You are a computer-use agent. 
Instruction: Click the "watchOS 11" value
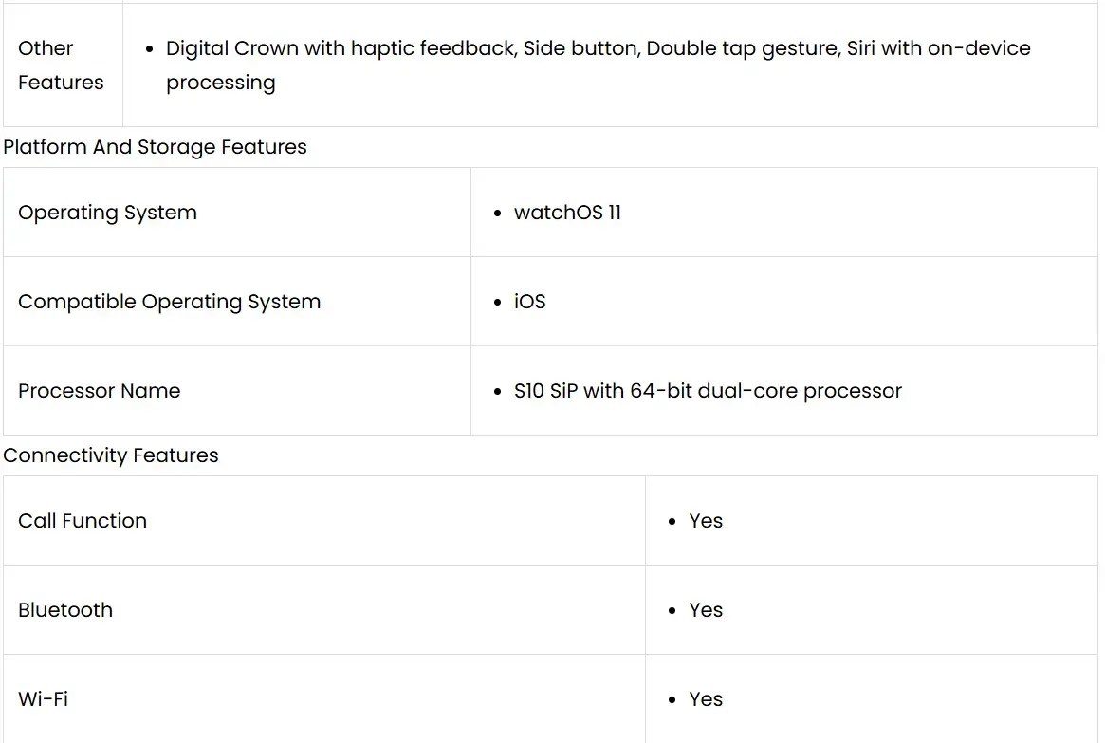click(567, 213)
